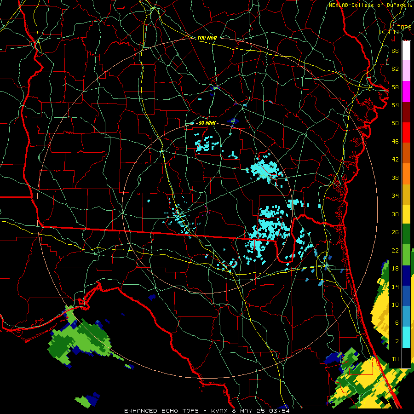Click the legend value 58
Image resolution: width=414 pixels, height=414 pixels.
tap(395, 87)
